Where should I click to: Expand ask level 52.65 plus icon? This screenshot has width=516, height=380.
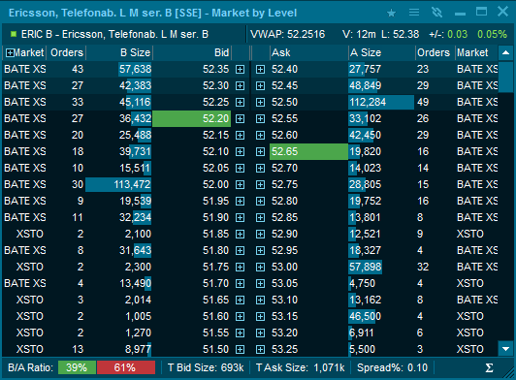[260, 151]
